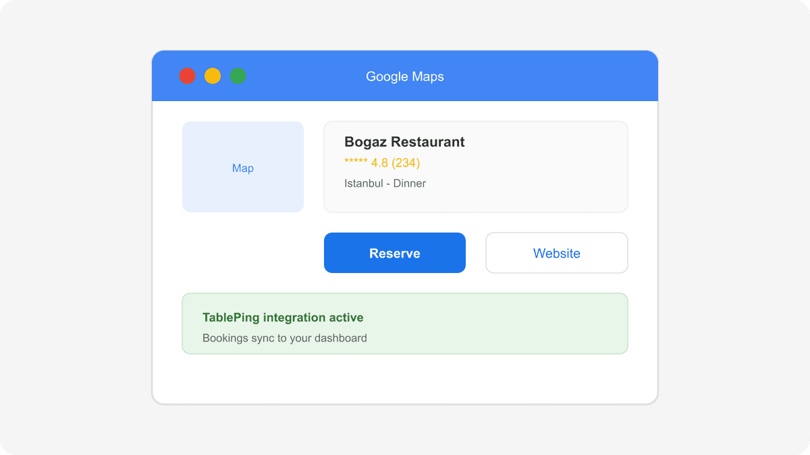Select the Map thumbnail tile
Image resolution: width=810 pixels, height=455 pixels.
click(x=243, y=167)
